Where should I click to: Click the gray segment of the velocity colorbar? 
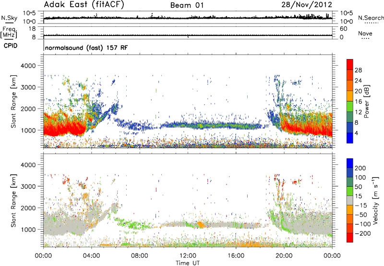click(x=350, y=200)
